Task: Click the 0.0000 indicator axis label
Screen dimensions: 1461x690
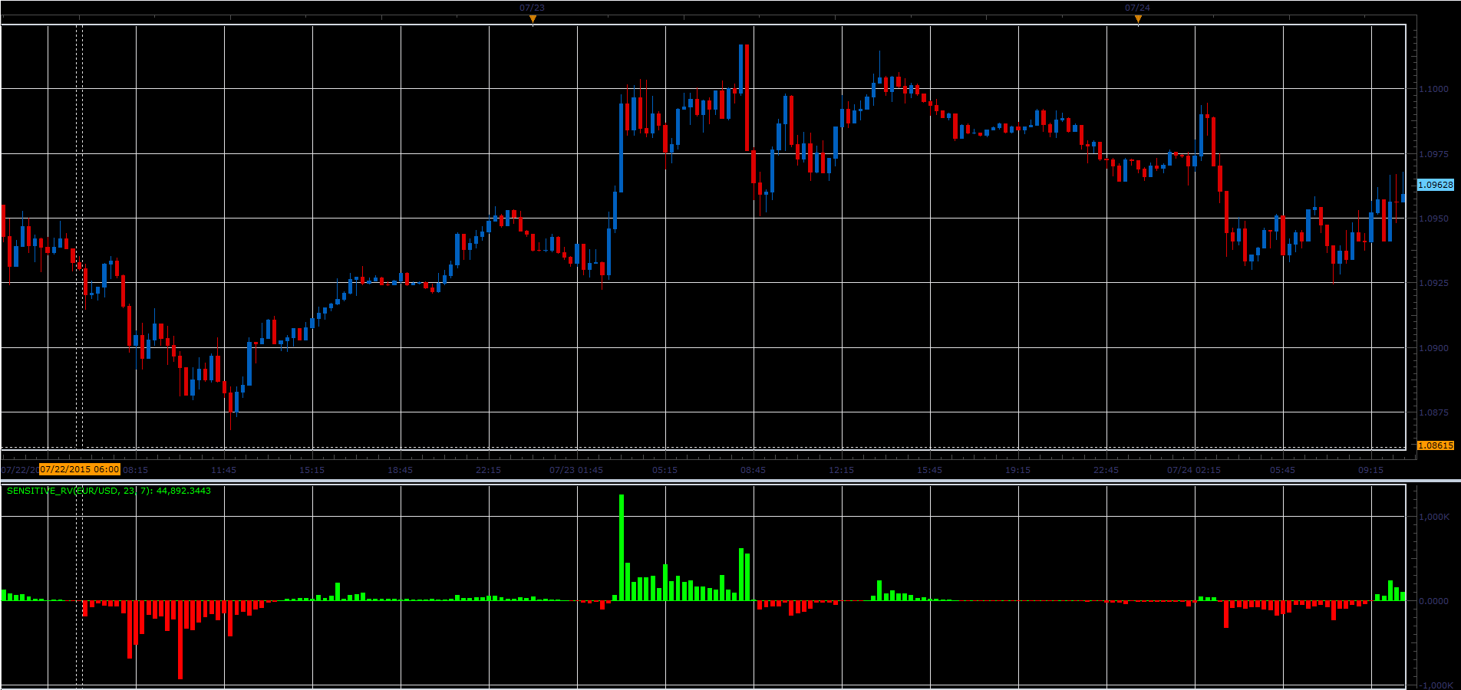Action: tap(1433, 601)
